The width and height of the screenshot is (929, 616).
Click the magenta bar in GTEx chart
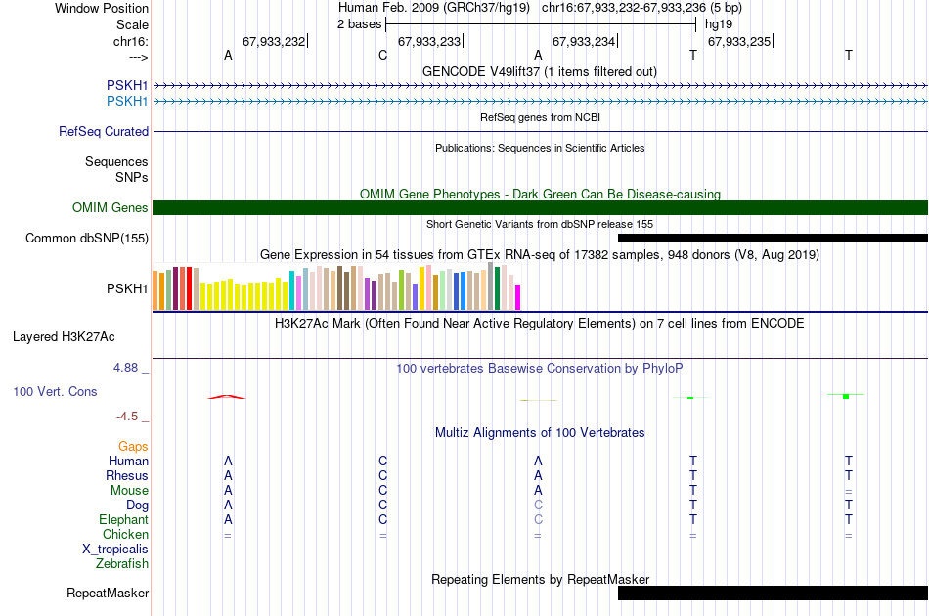coord(518,297)
